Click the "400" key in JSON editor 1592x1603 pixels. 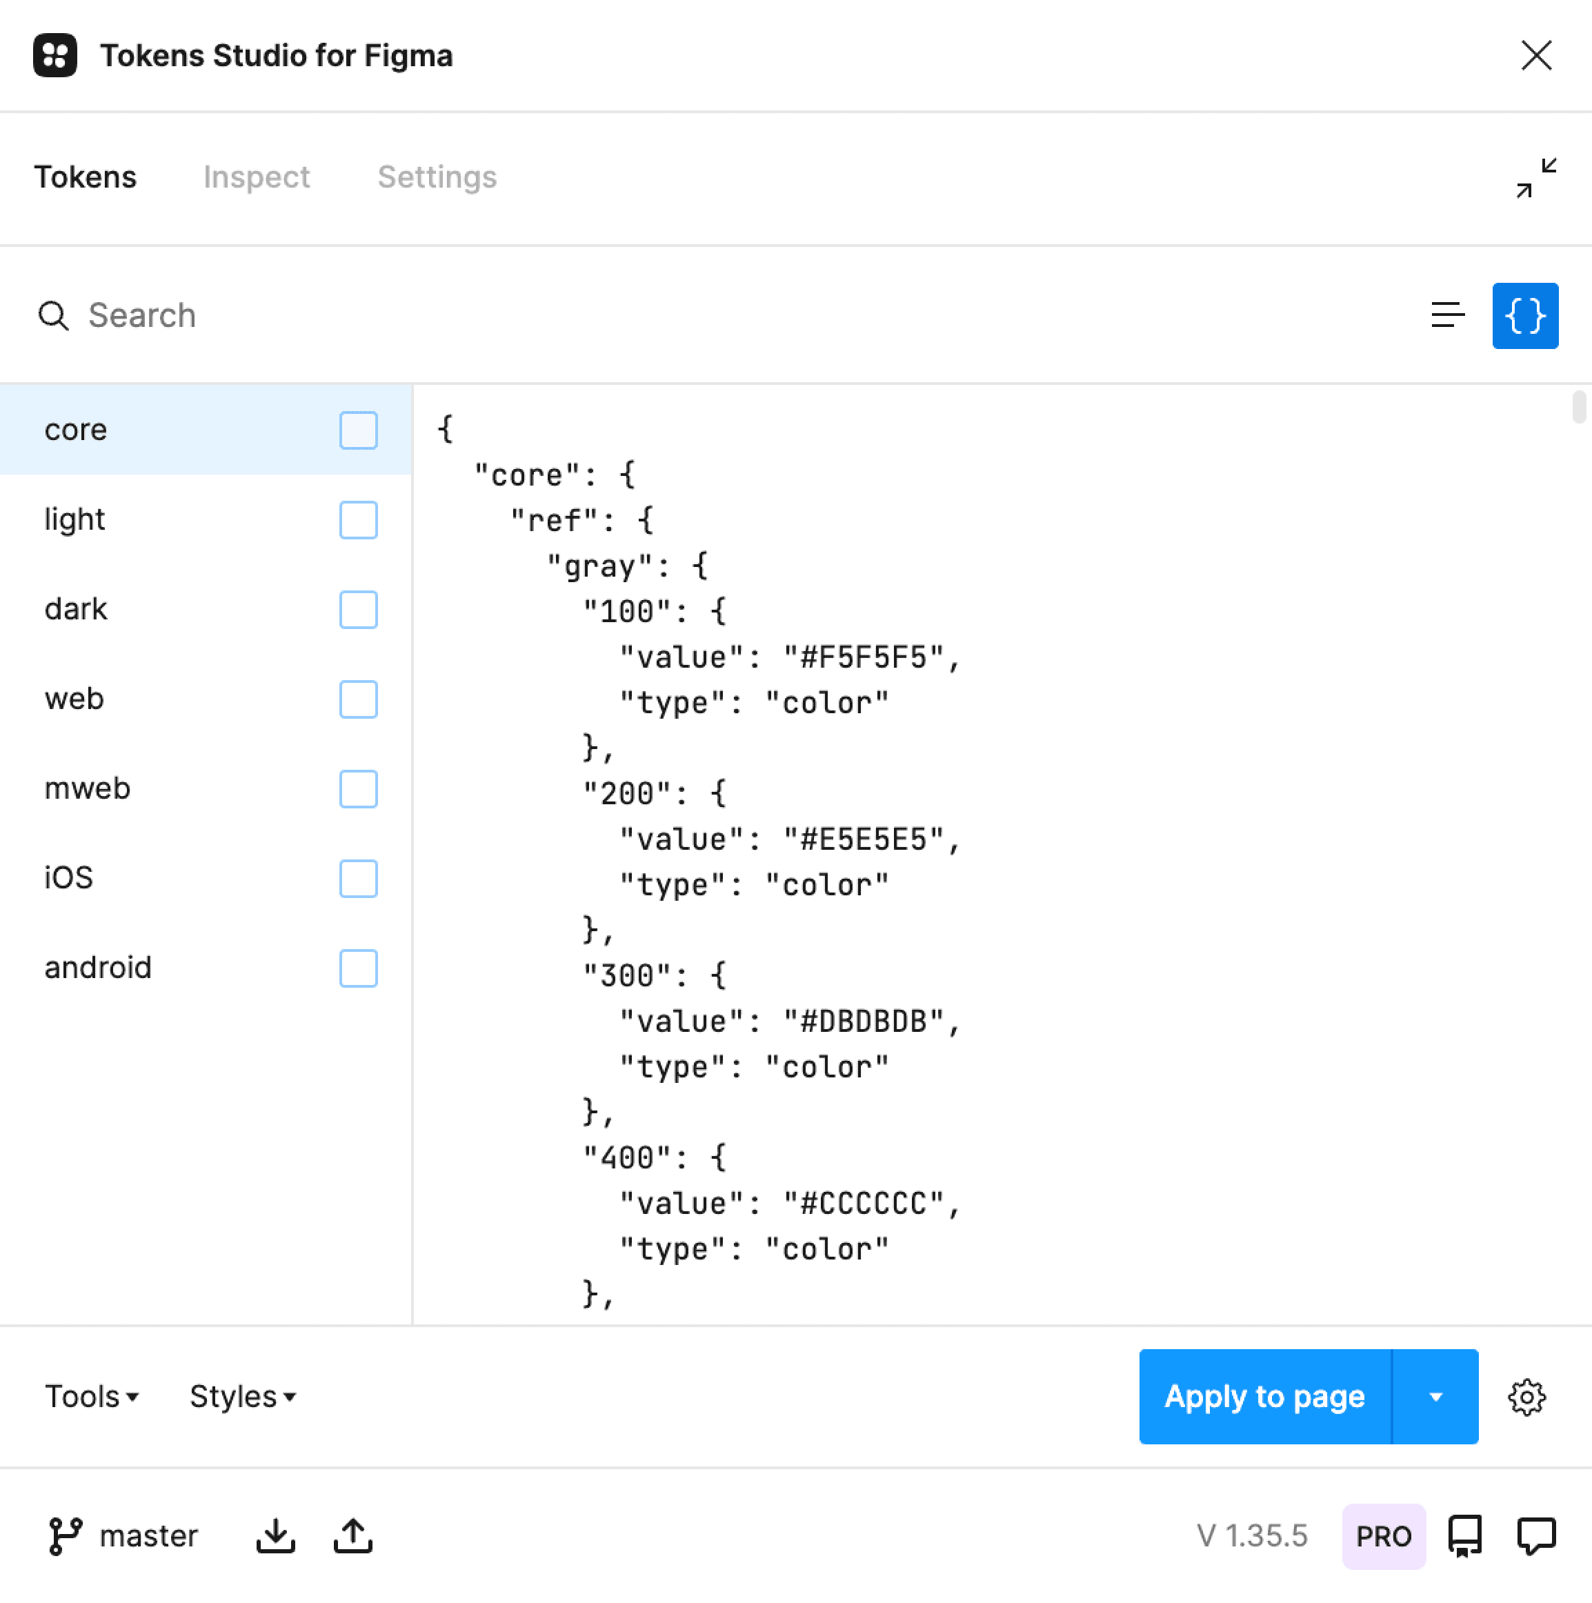point(626,1158)
